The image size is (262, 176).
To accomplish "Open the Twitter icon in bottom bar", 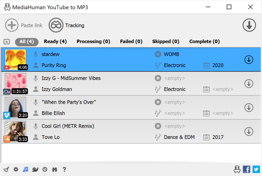I will [x=256, y=169].
